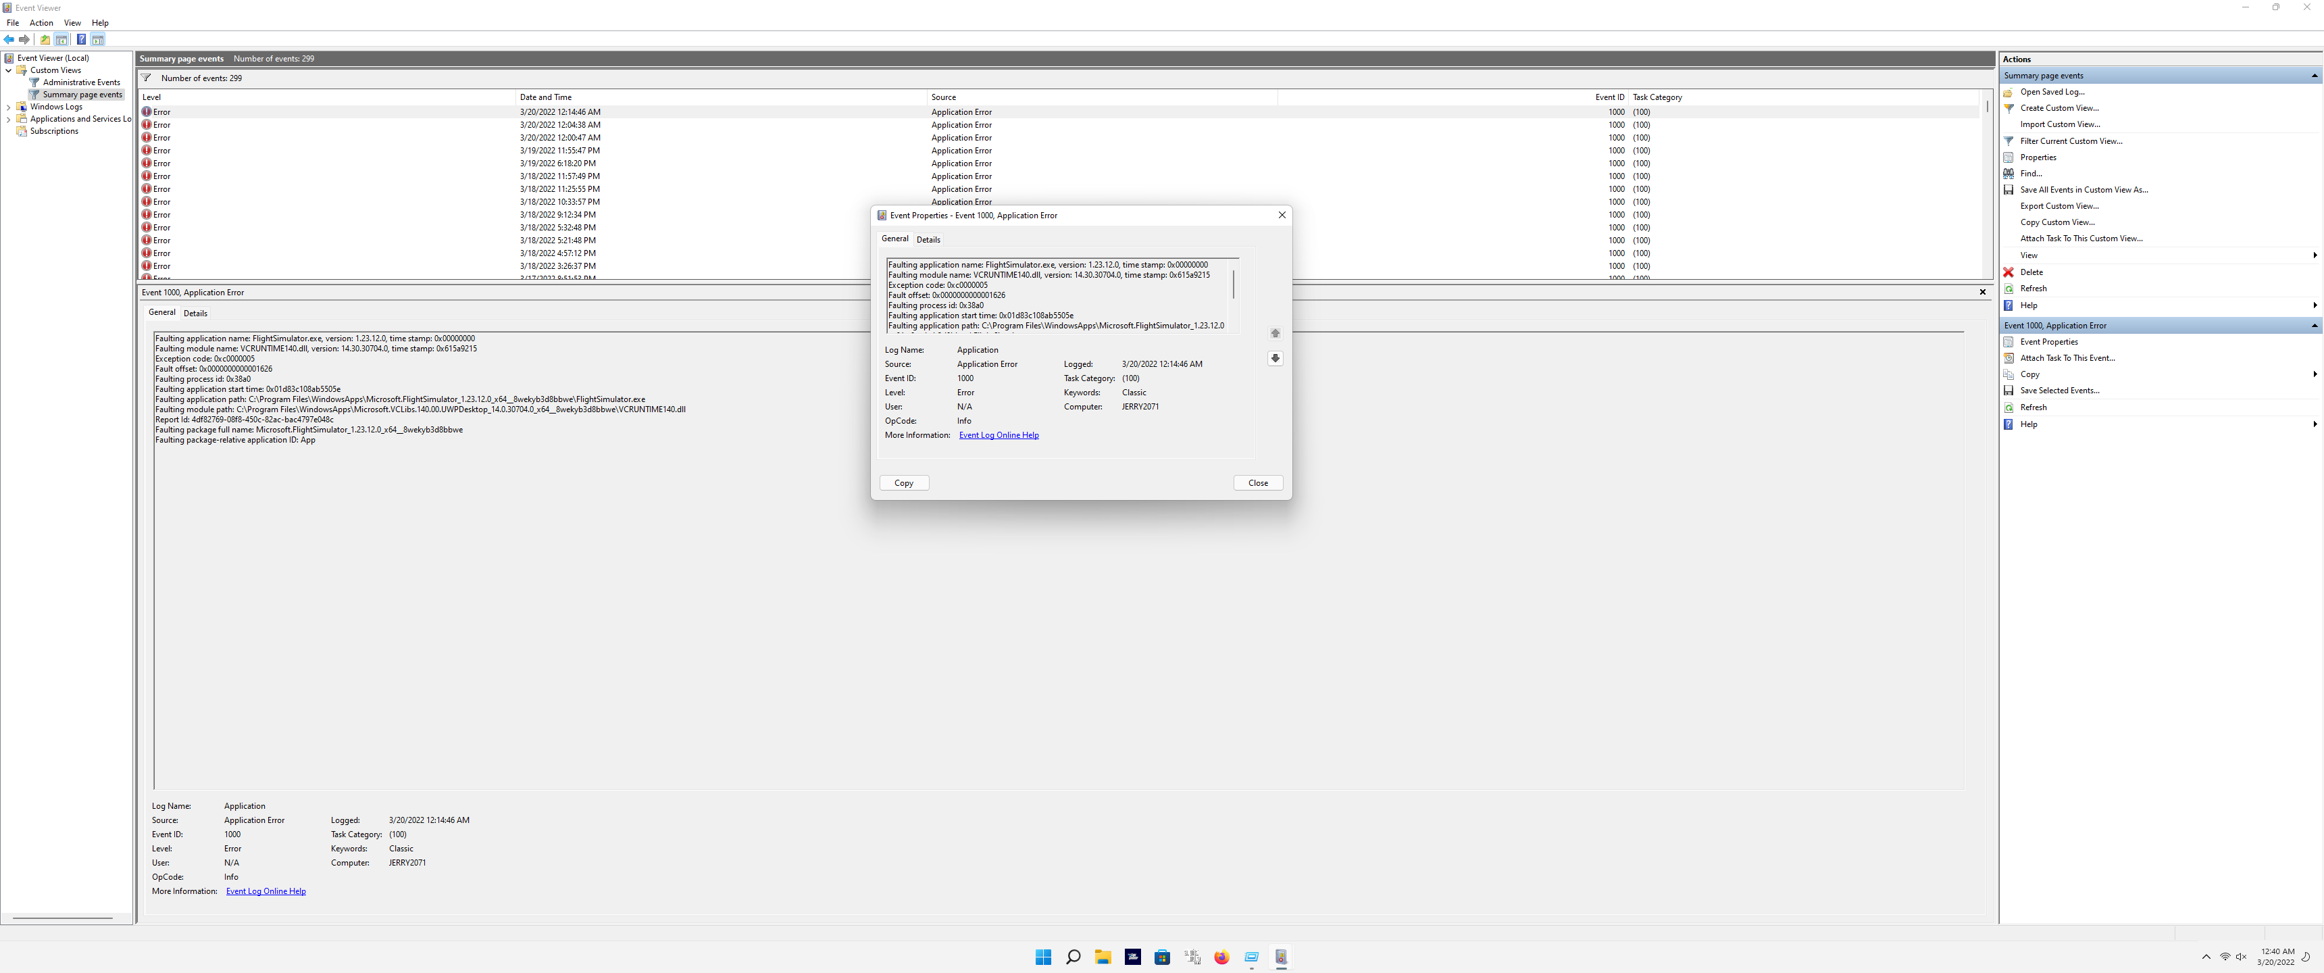Collapse the Custom Views tree node

tap(9, 70)
